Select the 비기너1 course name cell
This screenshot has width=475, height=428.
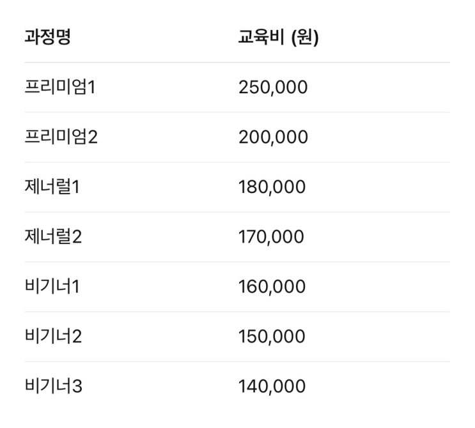coord(52,287)
